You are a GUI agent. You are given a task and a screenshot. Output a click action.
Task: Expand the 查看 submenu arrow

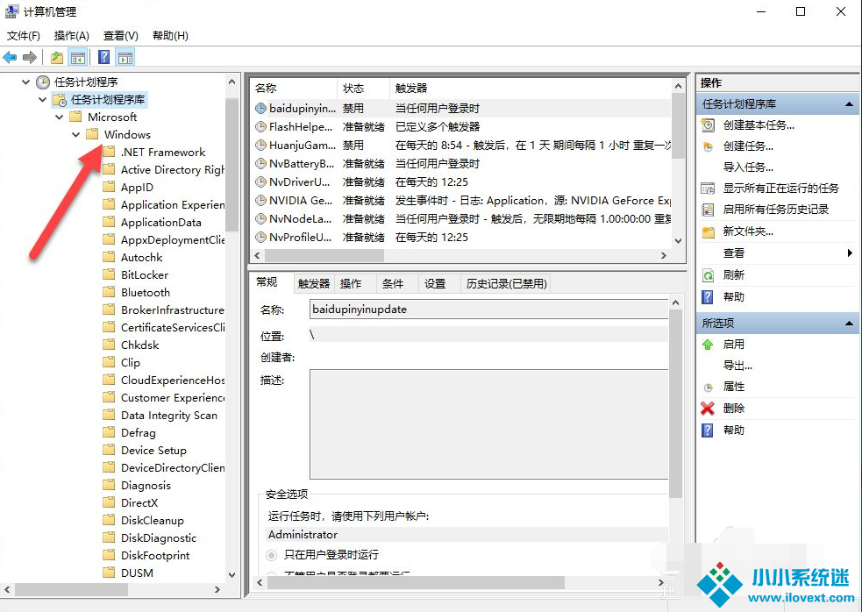pyautogui.click(x=850, y=253)
